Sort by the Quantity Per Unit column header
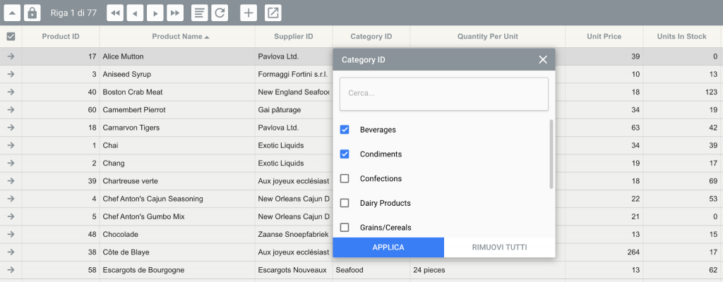The height and width of the screenshot is (282, 723). (488, 37)
